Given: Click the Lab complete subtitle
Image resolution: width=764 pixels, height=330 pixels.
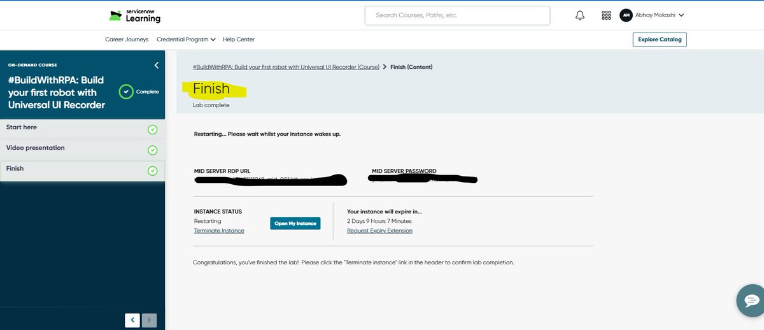Looking at the screenshot, I should [x=211, y=105].
